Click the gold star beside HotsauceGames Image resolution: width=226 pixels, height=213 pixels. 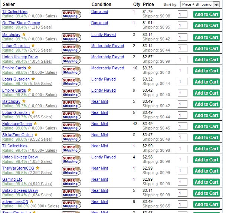[x=35, y=124]
